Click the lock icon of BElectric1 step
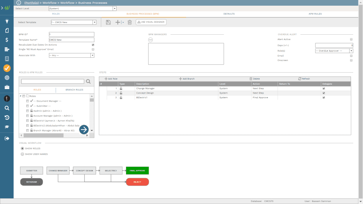363x204 pixels. tap(121, 98)
